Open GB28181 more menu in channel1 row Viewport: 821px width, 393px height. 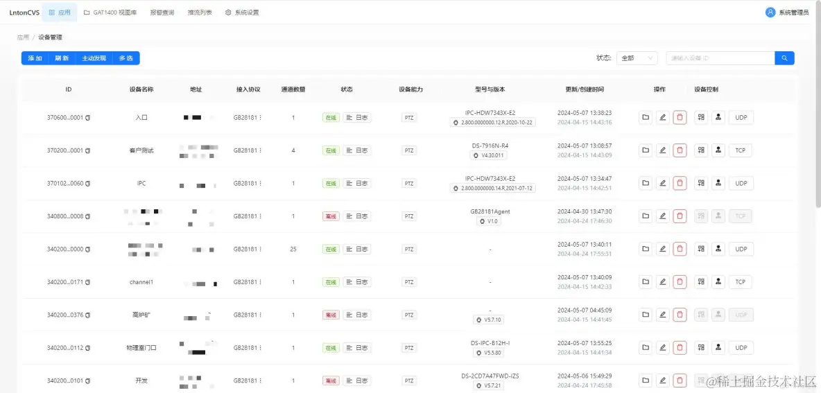[260, 282]
